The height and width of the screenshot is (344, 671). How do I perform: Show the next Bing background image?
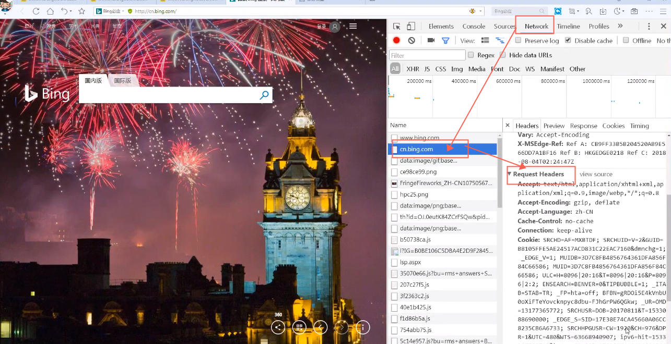pos(342,327)
